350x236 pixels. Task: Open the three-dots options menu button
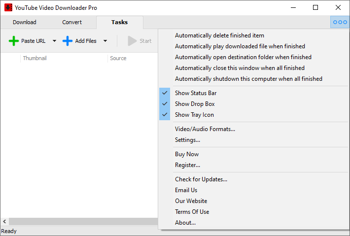pyautogui.click(x=340, y=22)
